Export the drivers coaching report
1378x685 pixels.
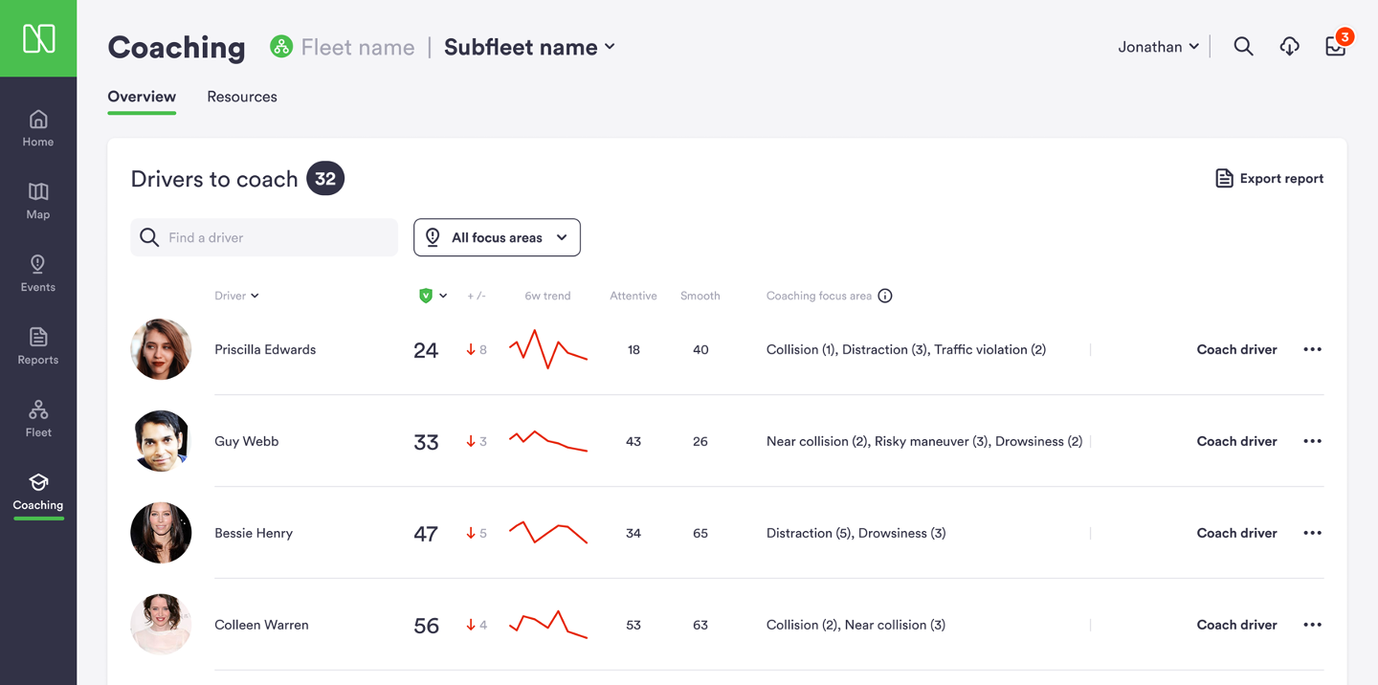pos(1269,178)
